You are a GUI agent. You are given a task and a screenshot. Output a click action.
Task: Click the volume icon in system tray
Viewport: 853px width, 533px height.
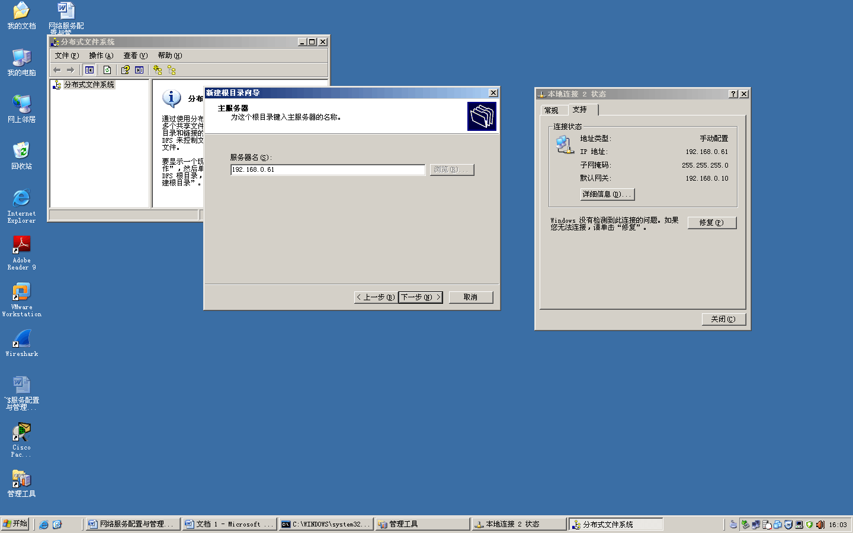pyautogui.click(x=820, y=525)
